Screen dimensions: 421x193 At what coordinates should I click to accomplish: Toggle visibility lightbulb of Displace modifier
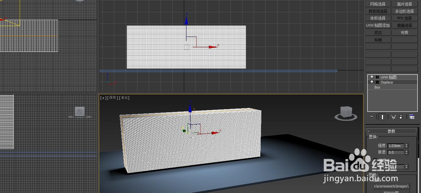click(x=372, y=82)
